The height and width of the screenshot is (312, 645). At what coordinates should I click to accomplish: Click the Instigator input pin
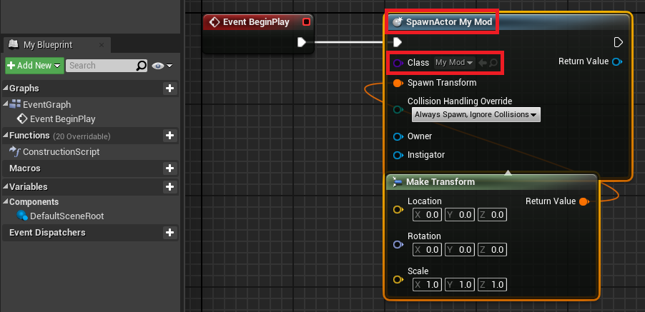tap(398, 155)
